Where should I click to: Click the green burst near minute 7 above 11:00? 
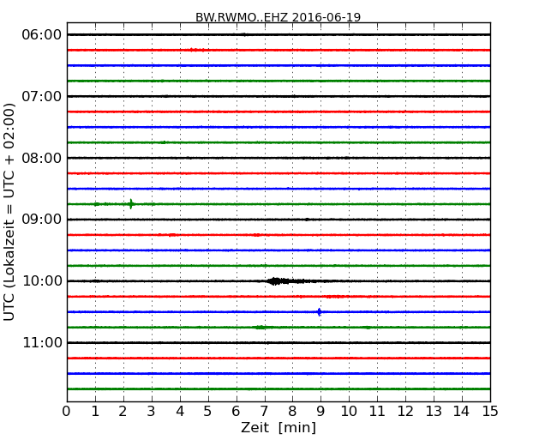[x=261, y=327]
